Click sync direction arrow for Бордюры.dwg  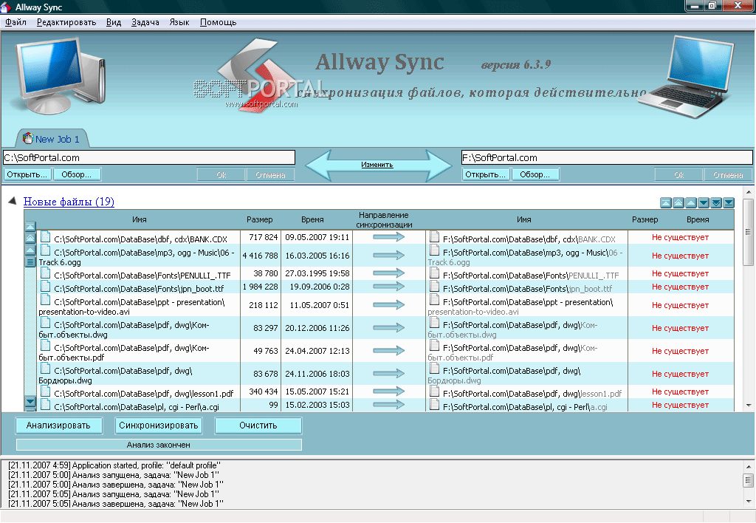pyautogui.click(x=388, y=374)
